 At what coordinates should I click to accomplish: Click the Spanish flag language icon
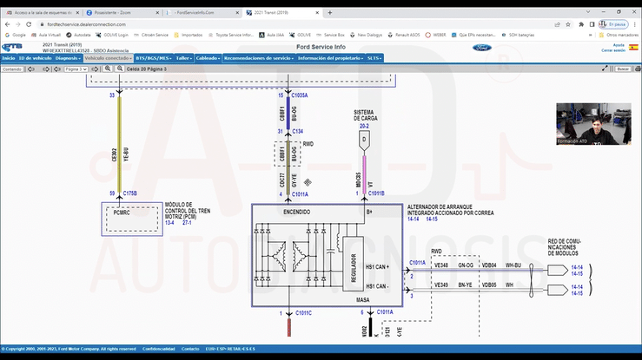pyautogui.click(x=633, y=48)
